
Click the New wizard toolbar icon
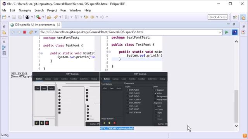tap(4, 17)
